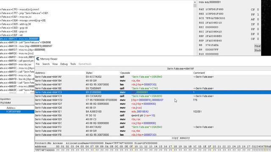The height and width of the screenshot is (152, 271).
Task: Select disassembler row Serin Fate.exe+6641E1
Action: (x=153, y=111)
